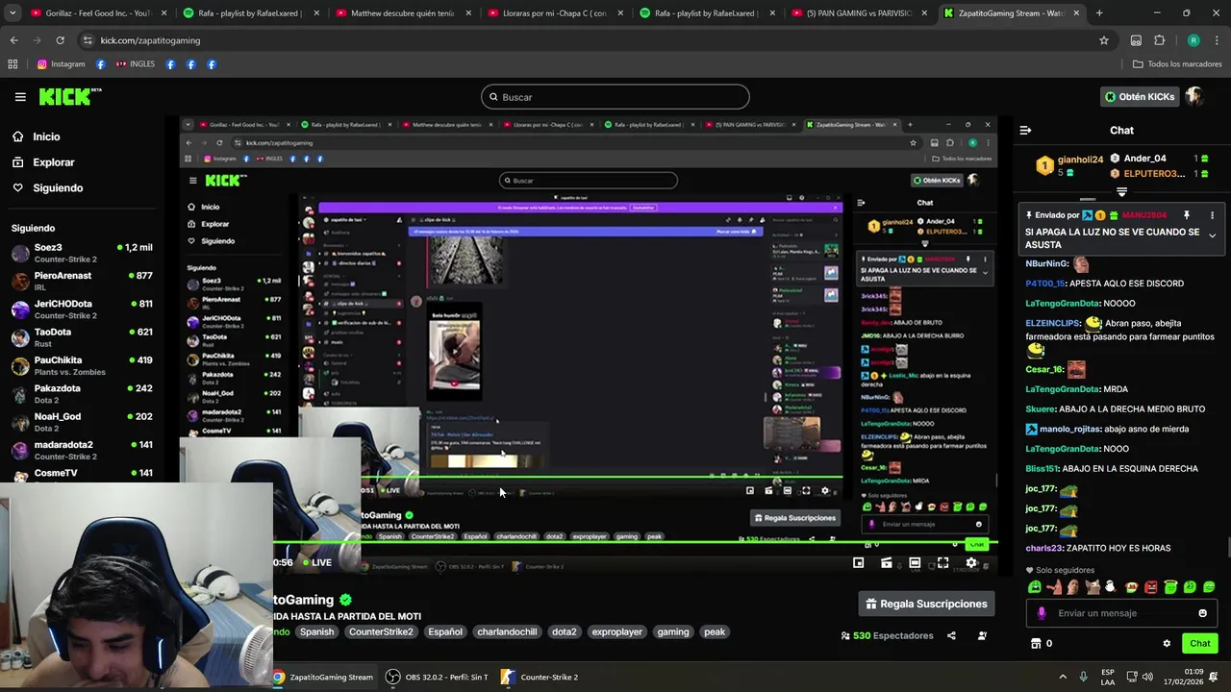Screen dimensions: 1231x692
Task: Open Pakazdota channel in following list
Action: point(82,394)
